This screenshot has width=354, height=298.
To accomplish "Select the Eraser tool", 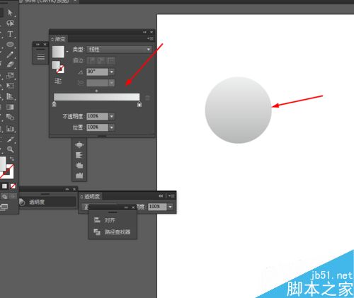I will (10, 64).
